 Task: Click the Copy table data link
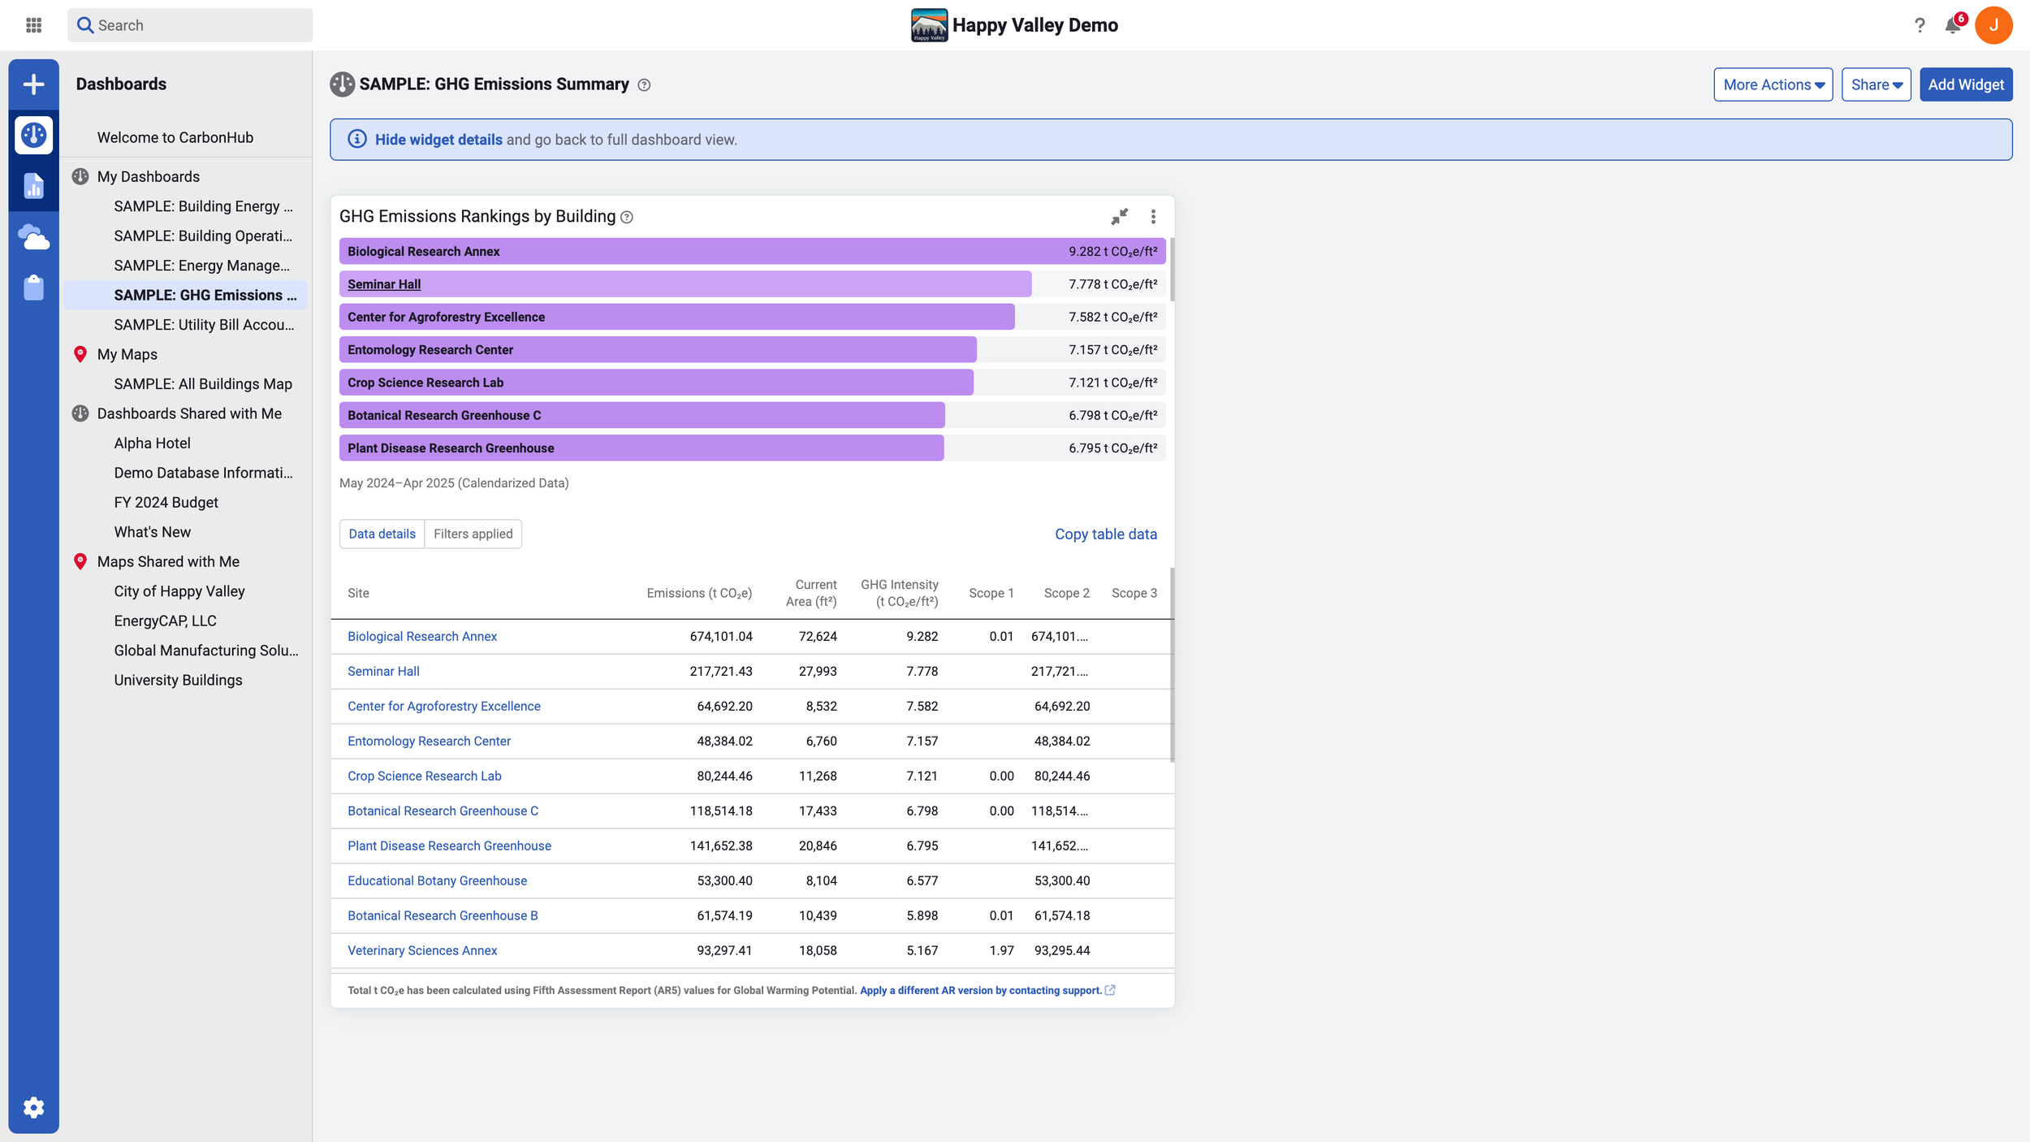1105,534
